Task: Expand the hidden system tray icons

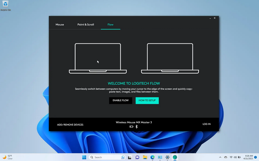Action: 220,157
